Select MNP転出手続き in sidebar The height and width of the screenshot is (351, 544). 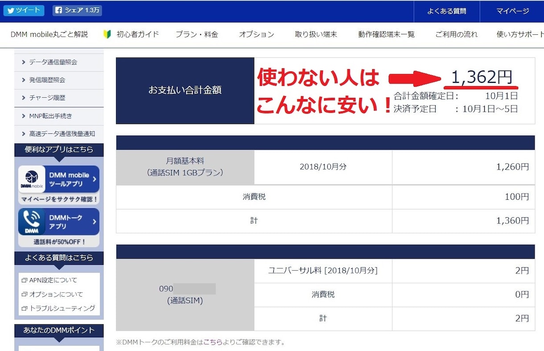pyautogui.click(x=59, y=116)
